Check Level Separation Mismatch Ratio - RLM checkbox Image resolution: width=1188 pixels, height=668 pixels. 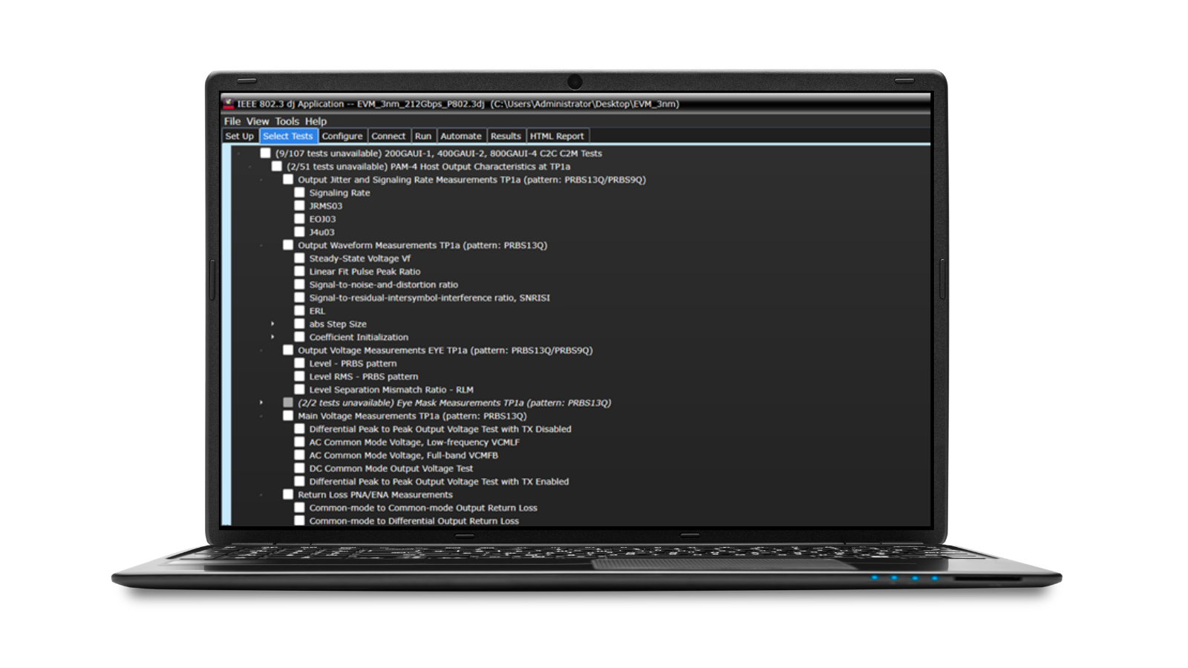(299, 389)
